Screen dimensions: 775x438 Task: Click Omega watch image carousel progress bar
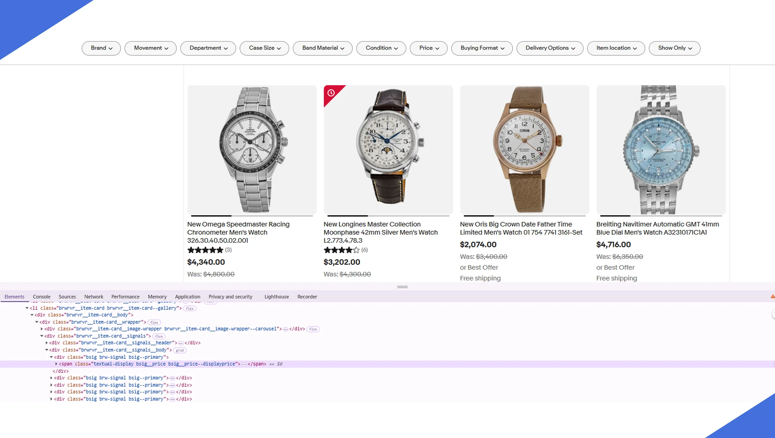(x=252, y=216)
